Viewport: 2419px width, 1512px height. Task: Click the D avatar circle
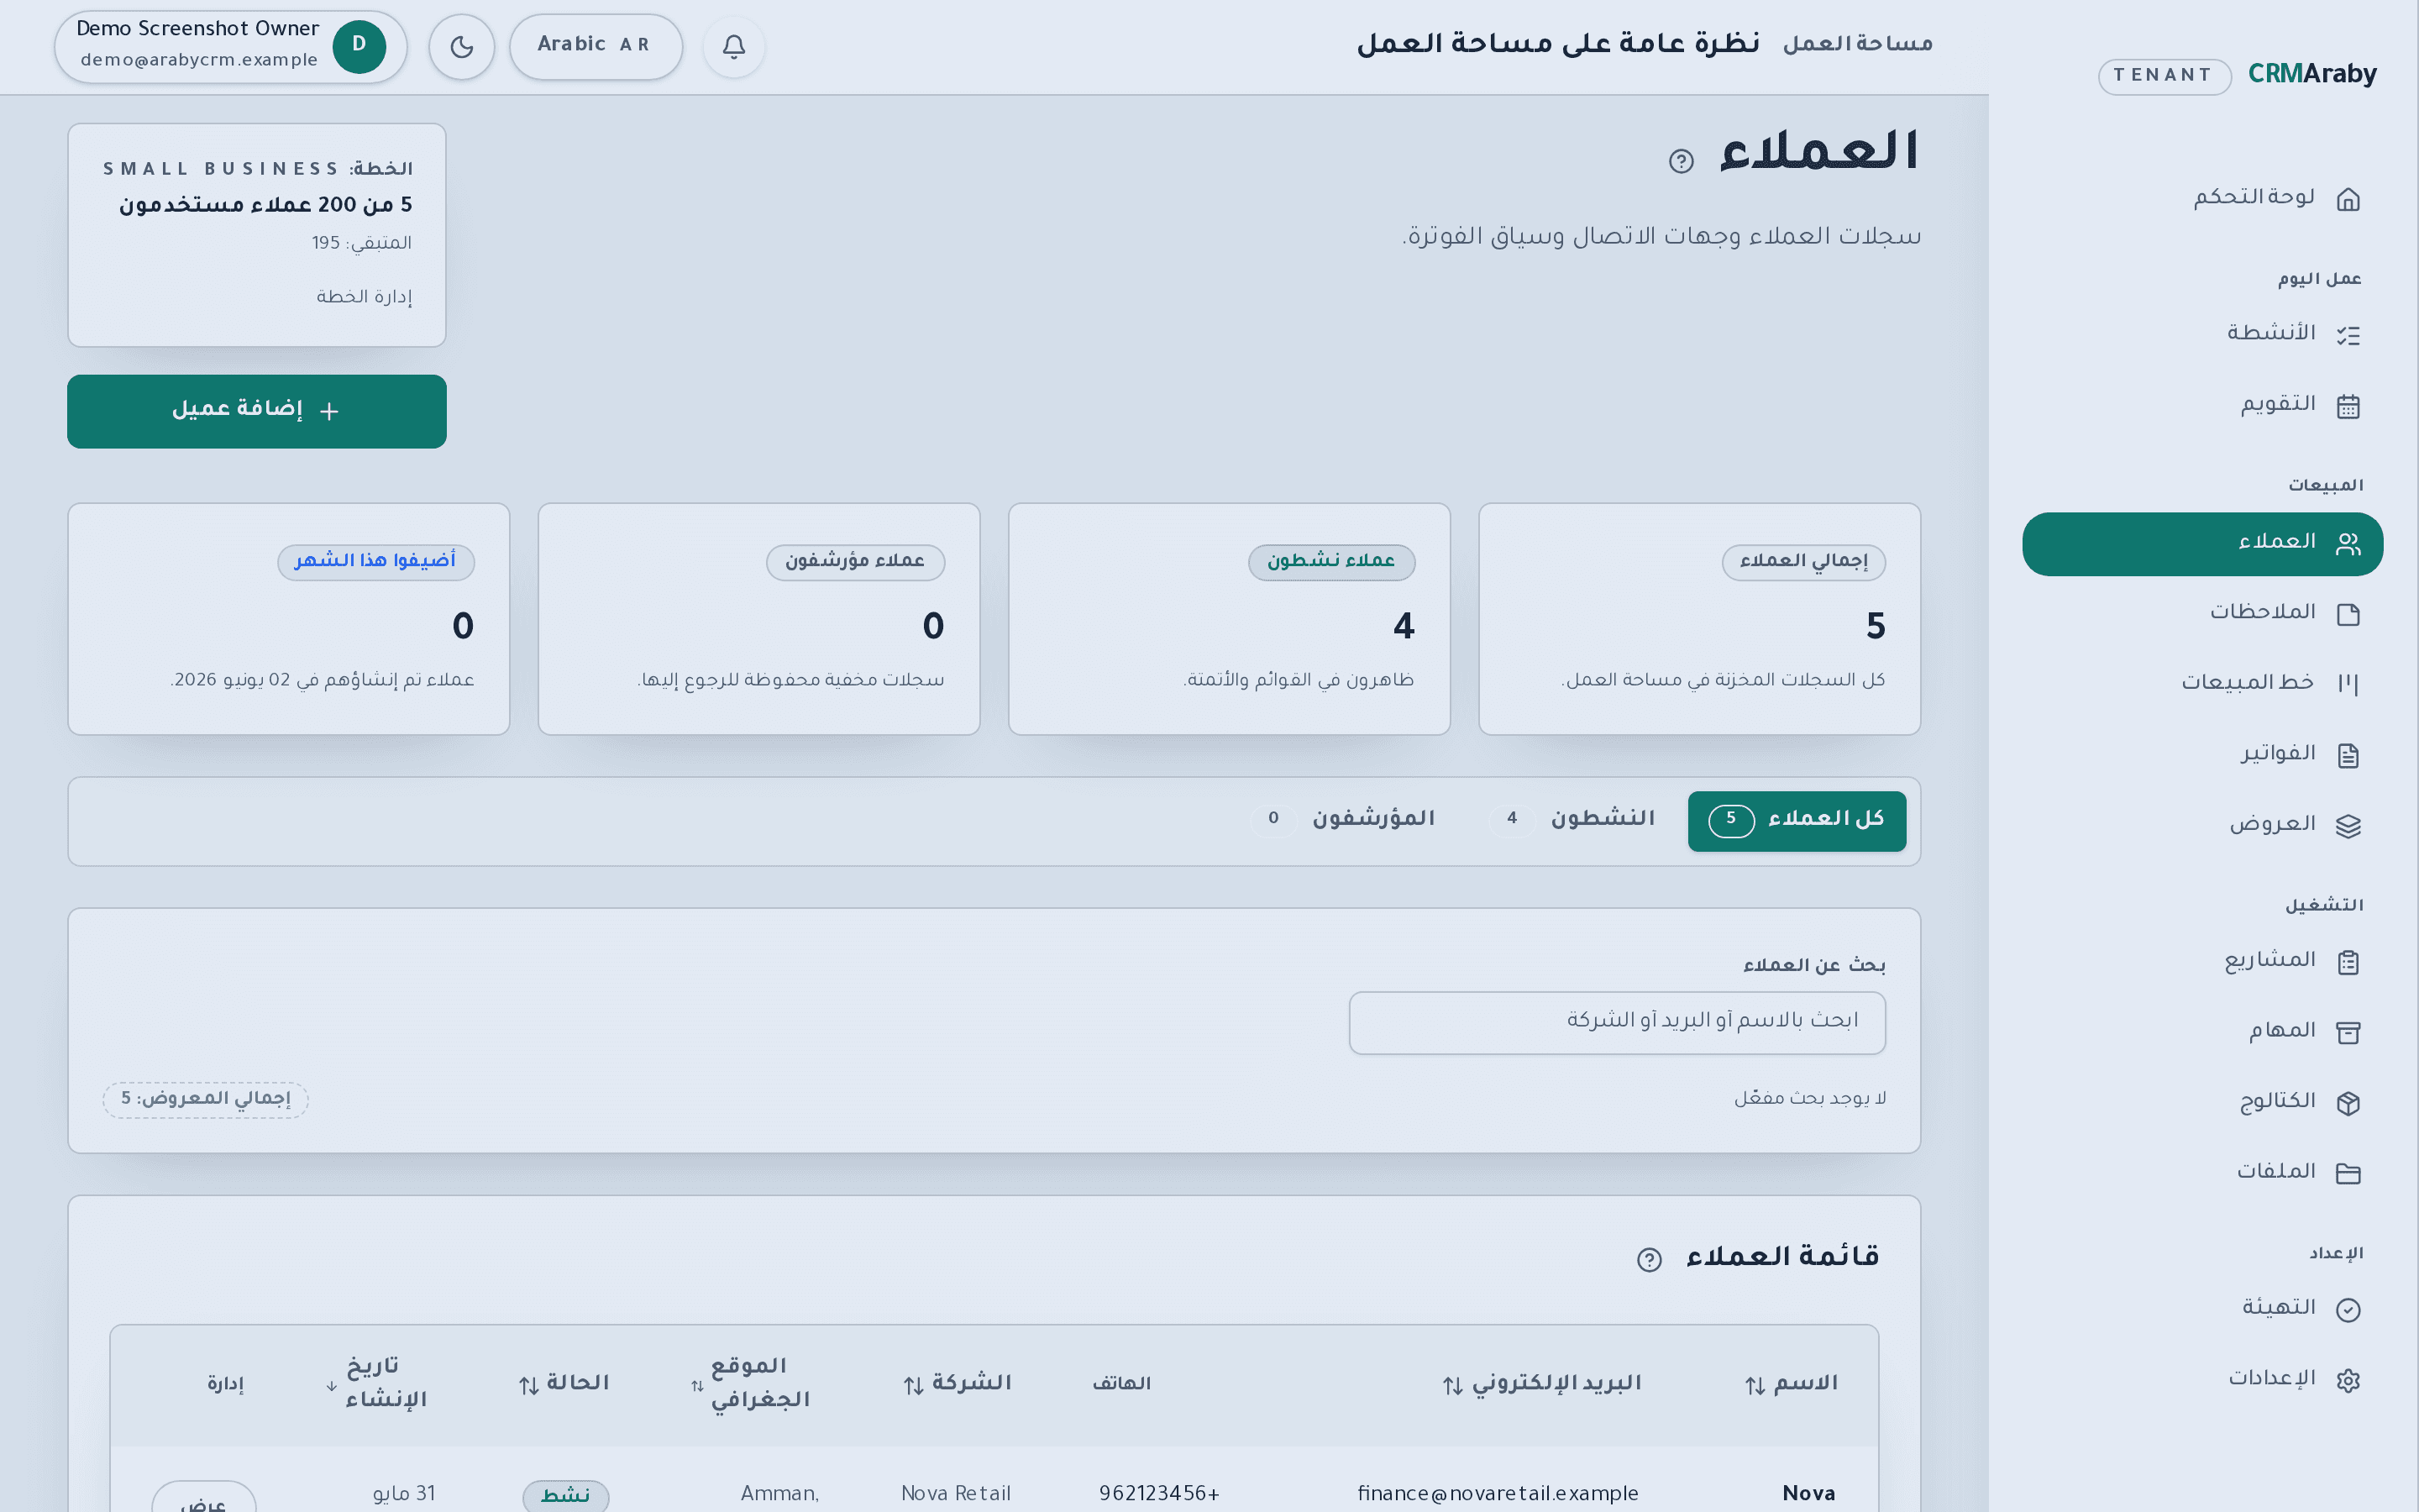(359, 46)
